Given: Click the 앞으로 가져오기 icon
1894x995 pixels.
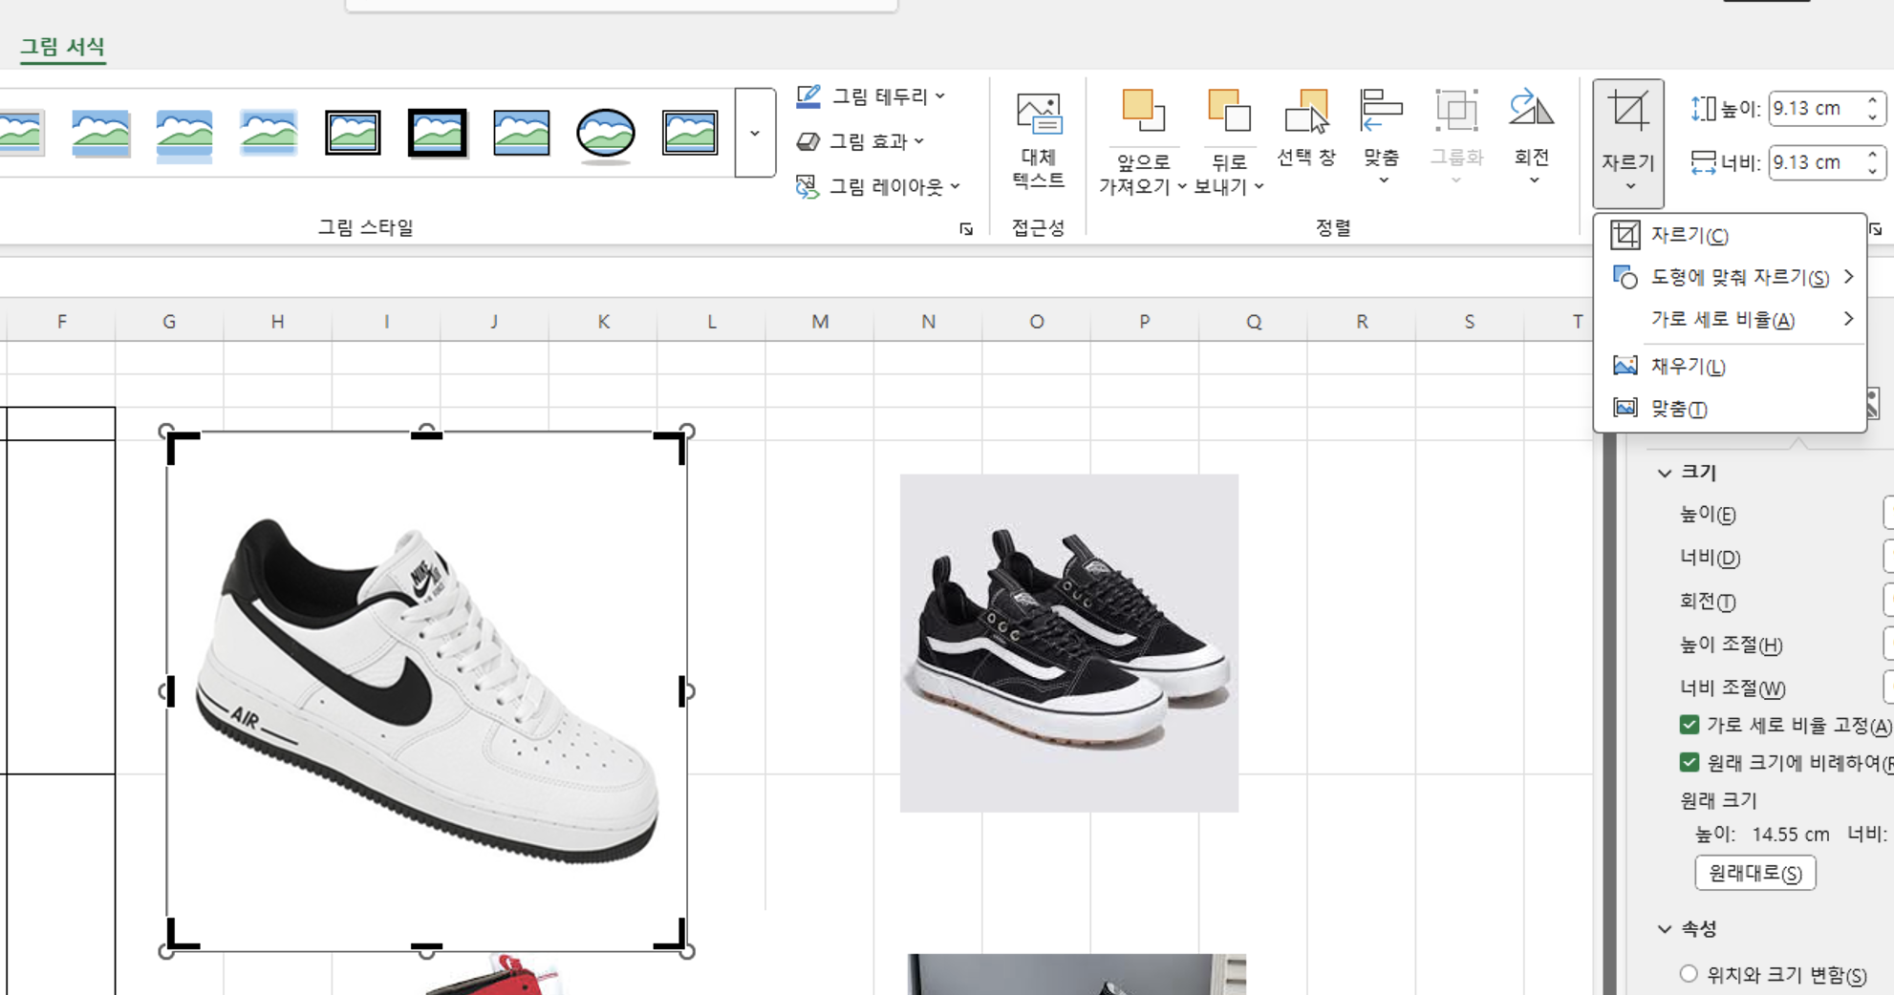Looking at the screenshot, I should pyautogui.click(x=1143, y=112).
